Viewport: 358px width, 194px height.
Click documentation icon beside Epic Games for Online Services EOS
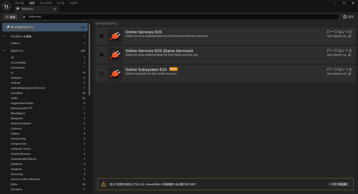350,36
